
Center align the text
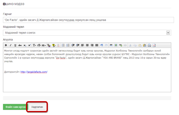87,45
